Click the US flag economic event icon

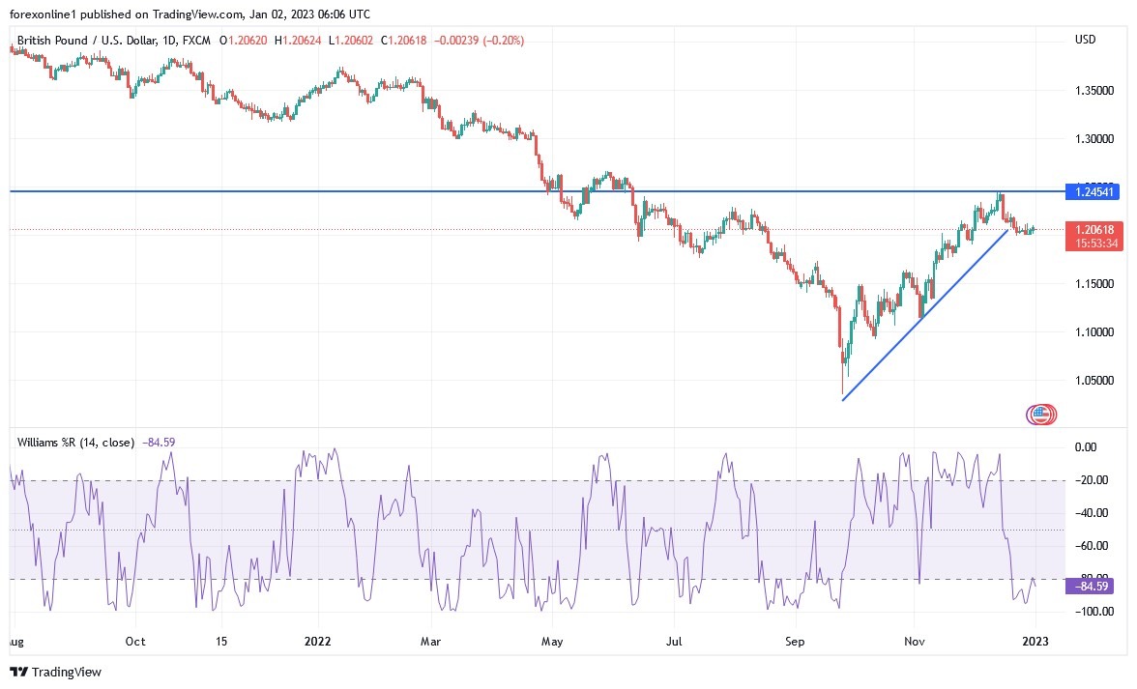pyautogui.click(x=1039, y=414)
